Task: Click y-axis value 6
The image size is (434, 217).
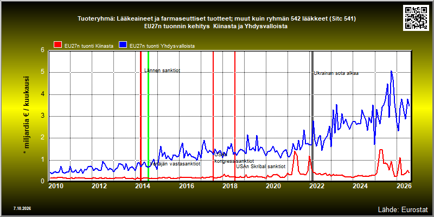Action: (43, 50)
